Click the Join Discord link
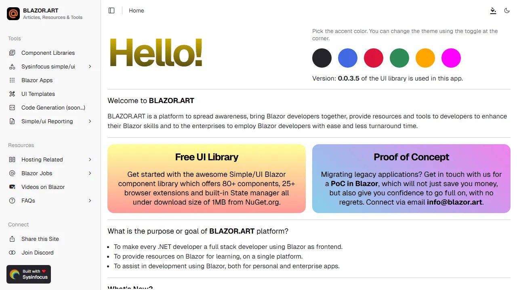This screenshot has height=290, width=517. 38,253
